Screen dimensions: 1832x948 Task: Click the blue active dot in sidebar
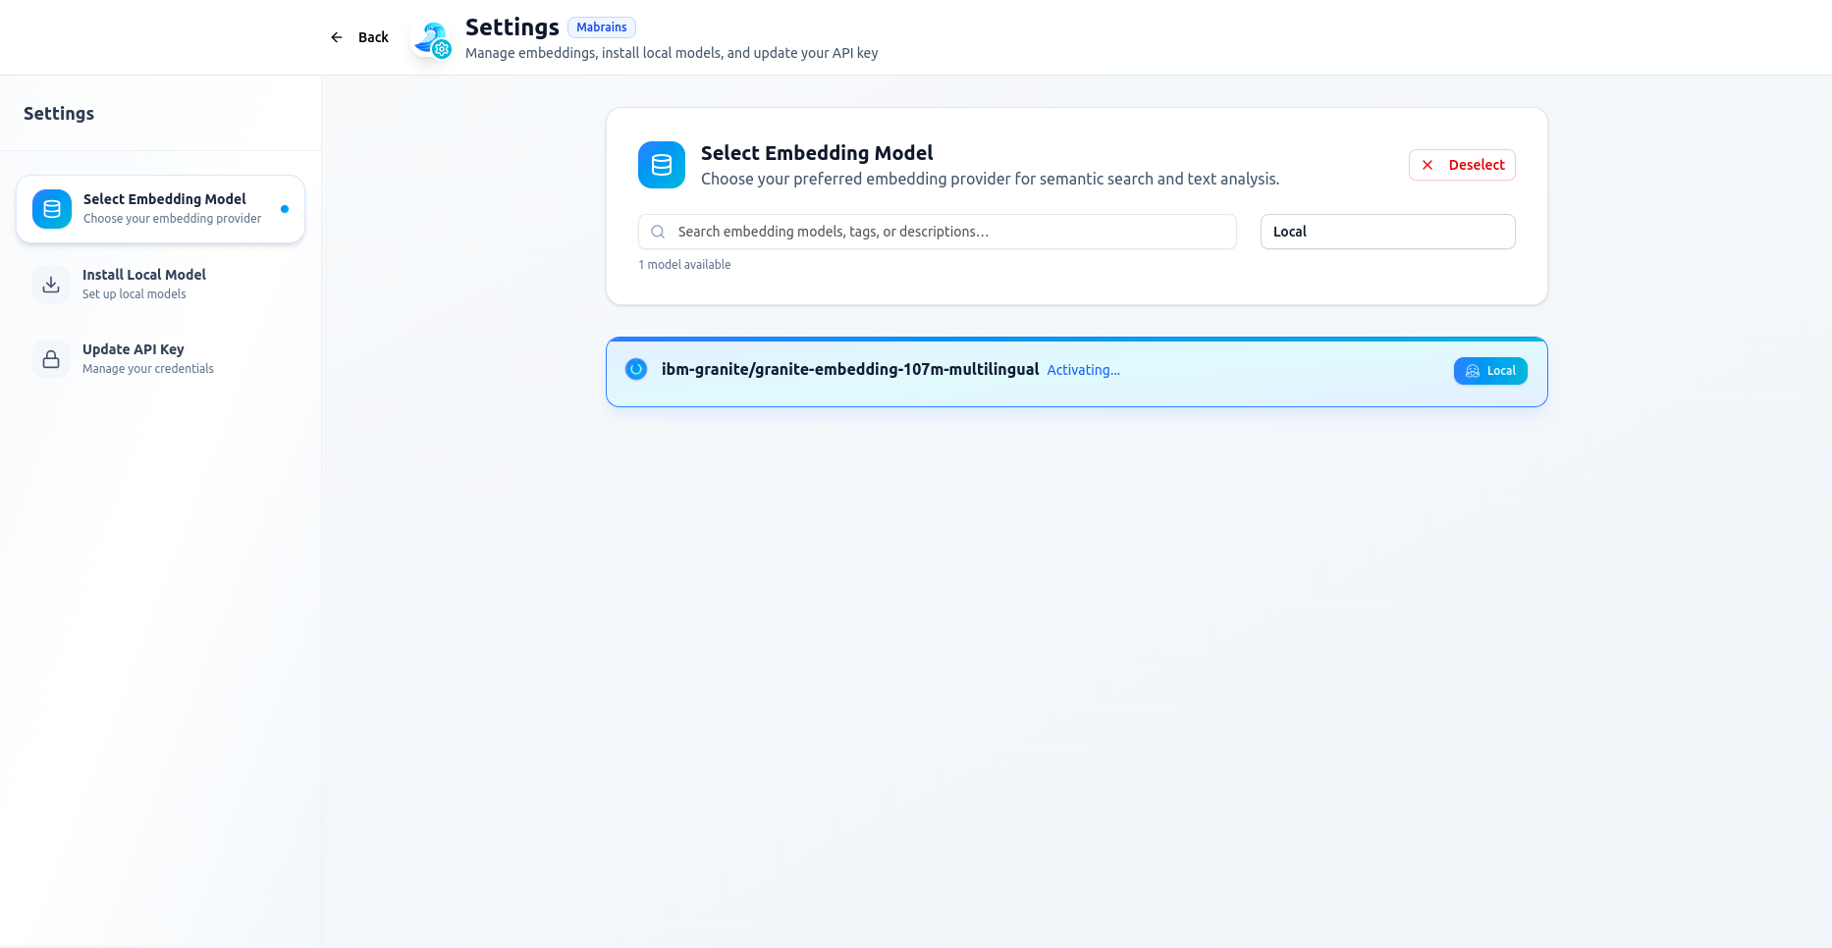pos(285,209)
